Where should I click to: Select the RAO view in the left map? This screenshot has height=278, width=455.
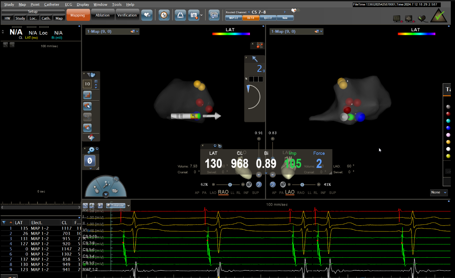coord(223,192)
